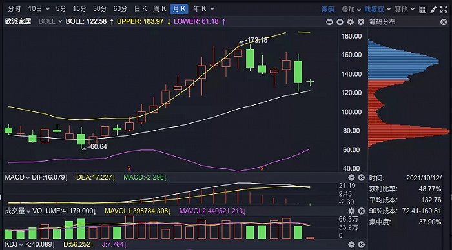Select the drawing brush tool

click(x=433, y=10)
